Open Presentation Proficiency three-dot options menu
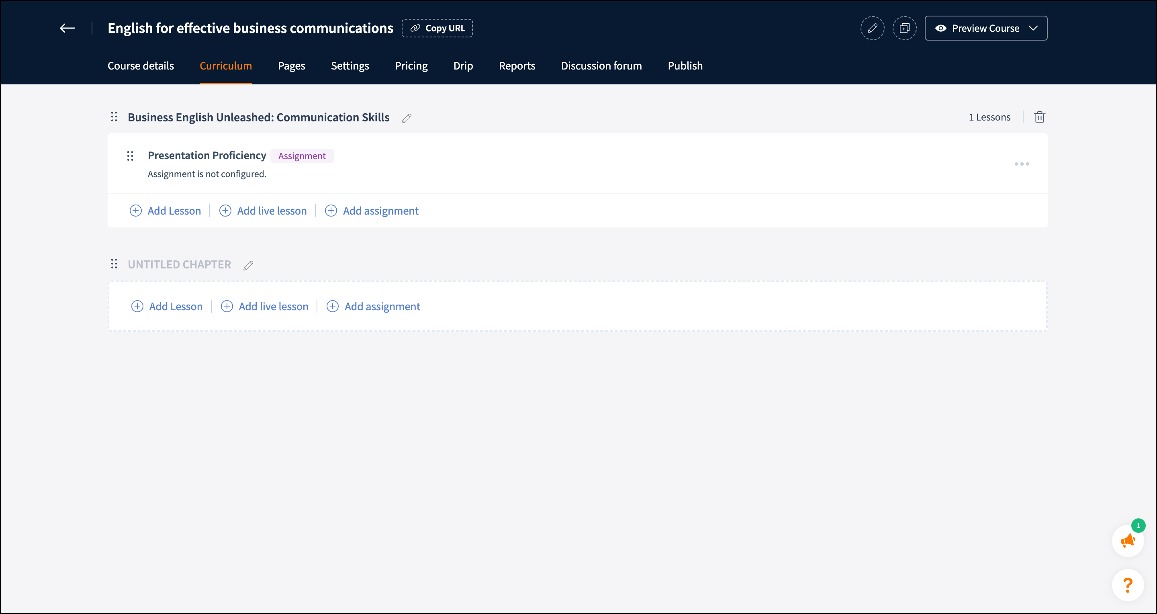This screenshot has height=614, width=1157. point(1021,164)
